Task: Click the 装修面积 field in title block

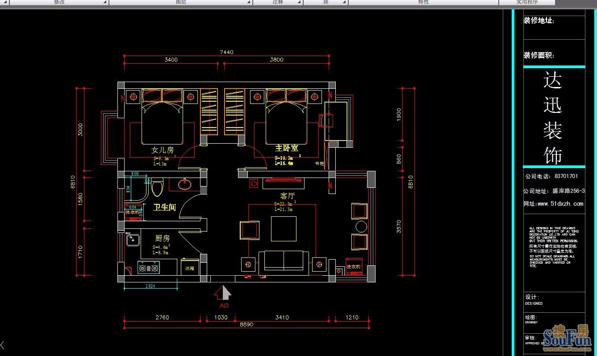Action: [x=539, y=55]
